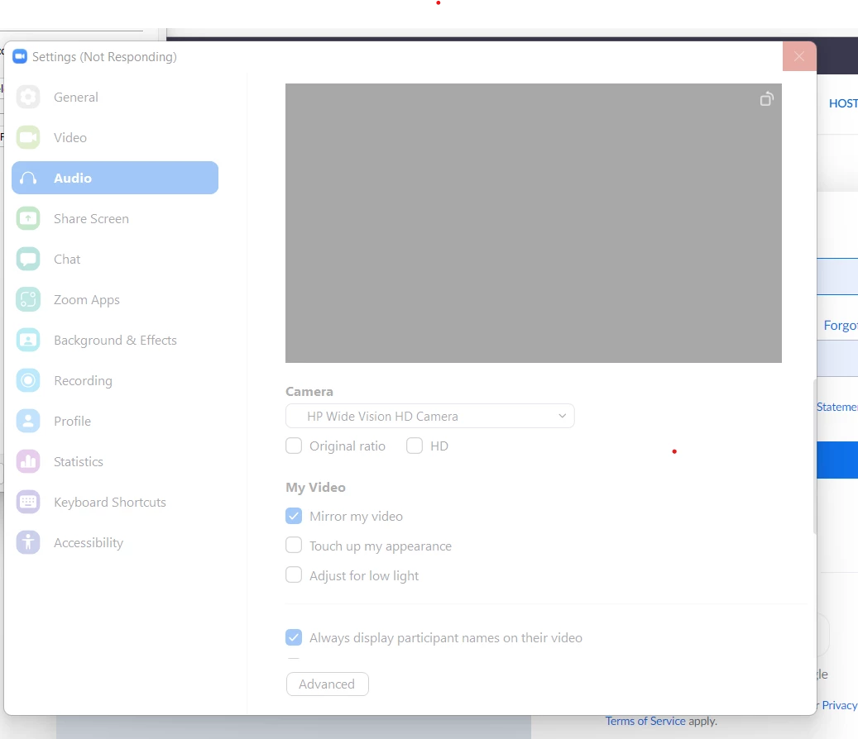Open the Profile settings section

point(115,421)
